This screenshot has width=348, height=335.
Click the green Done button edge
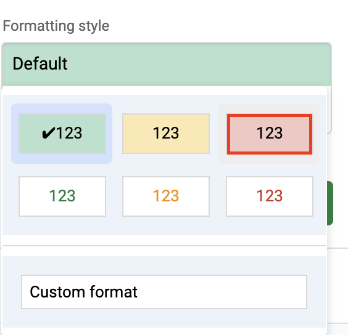click(x=330, y=203)
